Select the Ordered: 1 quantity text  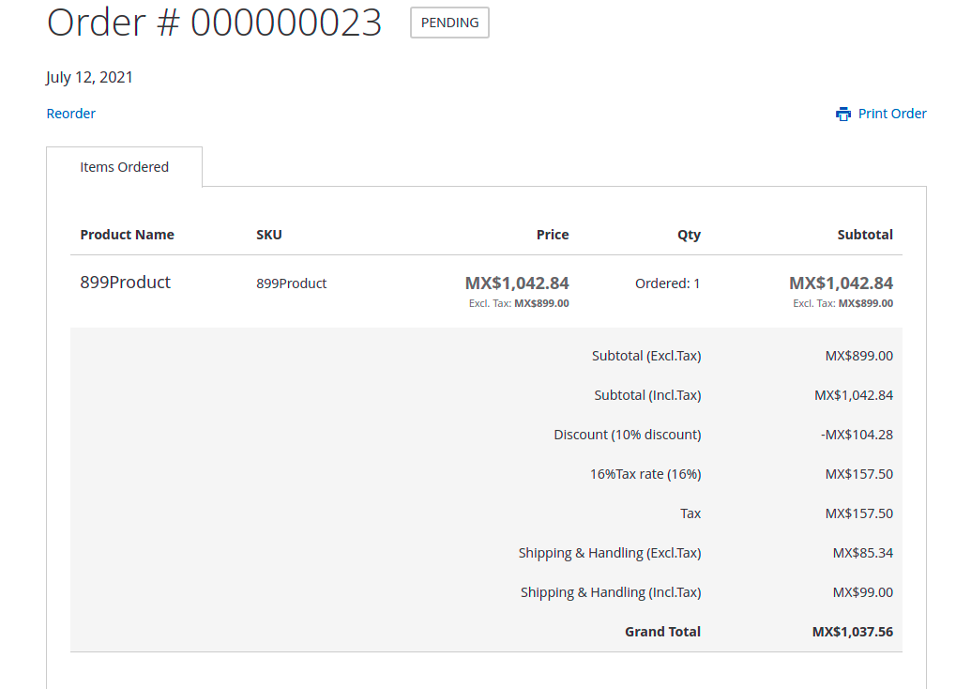667,283
